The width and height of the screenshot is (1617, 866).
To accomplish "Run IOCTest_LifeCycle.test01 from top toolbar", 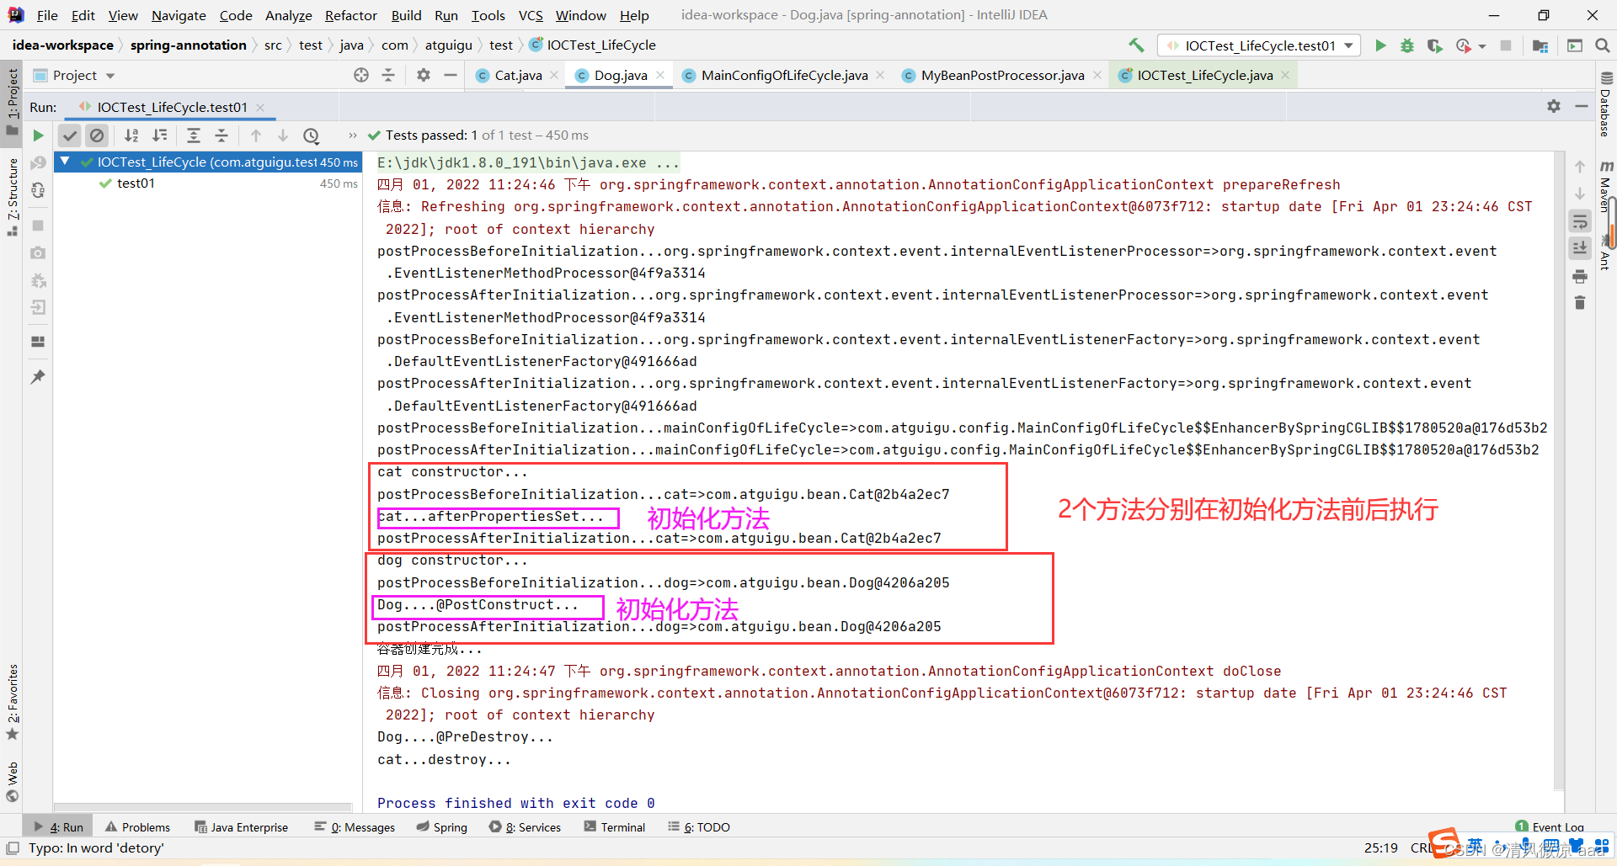I will 1380,45.
